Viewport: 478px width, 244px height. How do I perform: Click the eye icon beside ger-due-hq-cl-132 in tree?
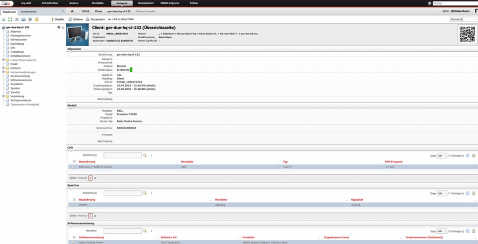[58, 27]
